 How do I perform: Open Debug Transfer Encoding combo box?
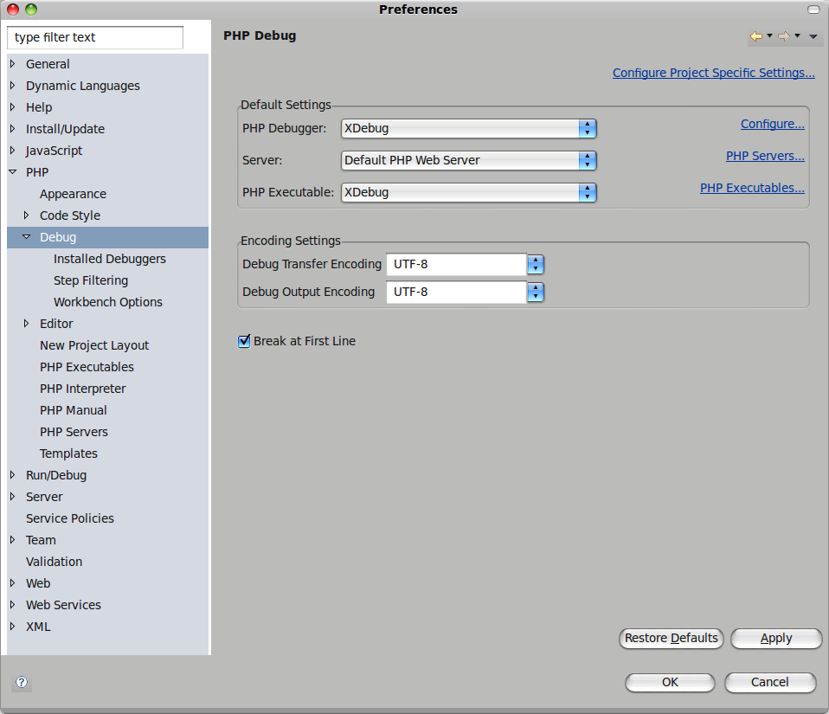pos(535,264)
